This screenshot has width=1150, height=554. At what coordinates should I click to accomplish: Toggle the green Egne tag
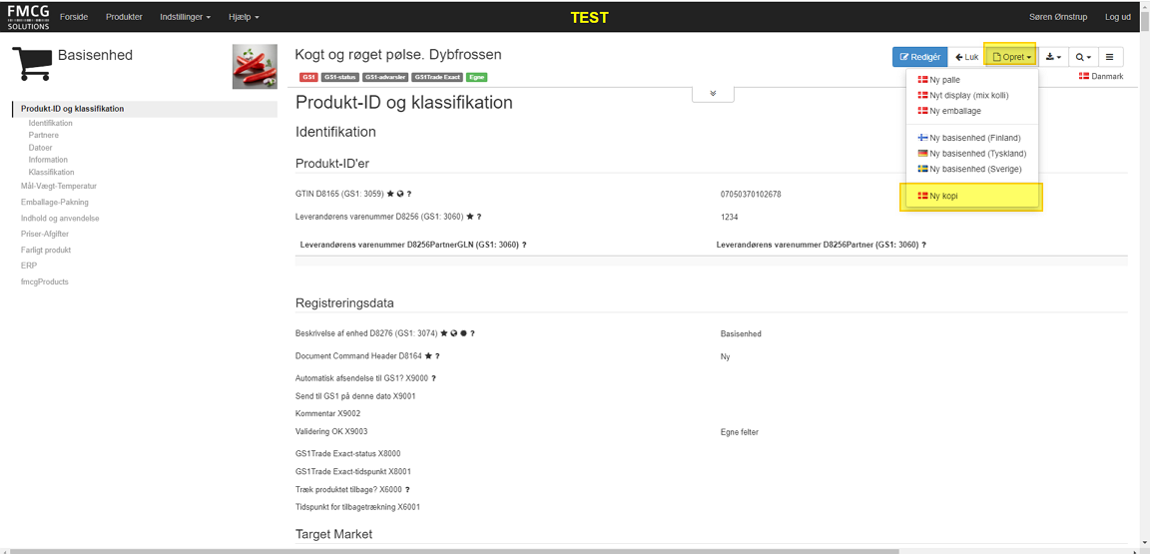(x=476, y=78)
